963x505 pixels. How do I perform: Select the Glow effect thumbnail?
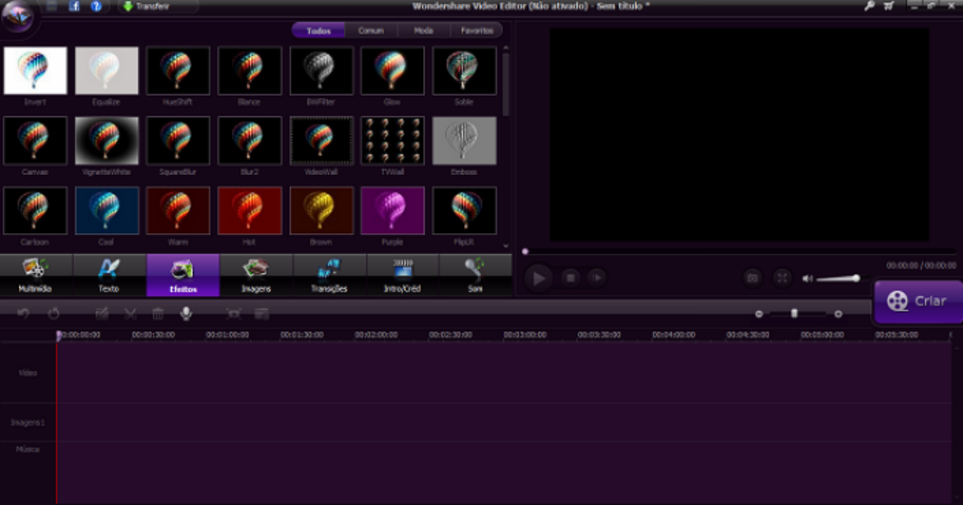click(x=393, y=72)
